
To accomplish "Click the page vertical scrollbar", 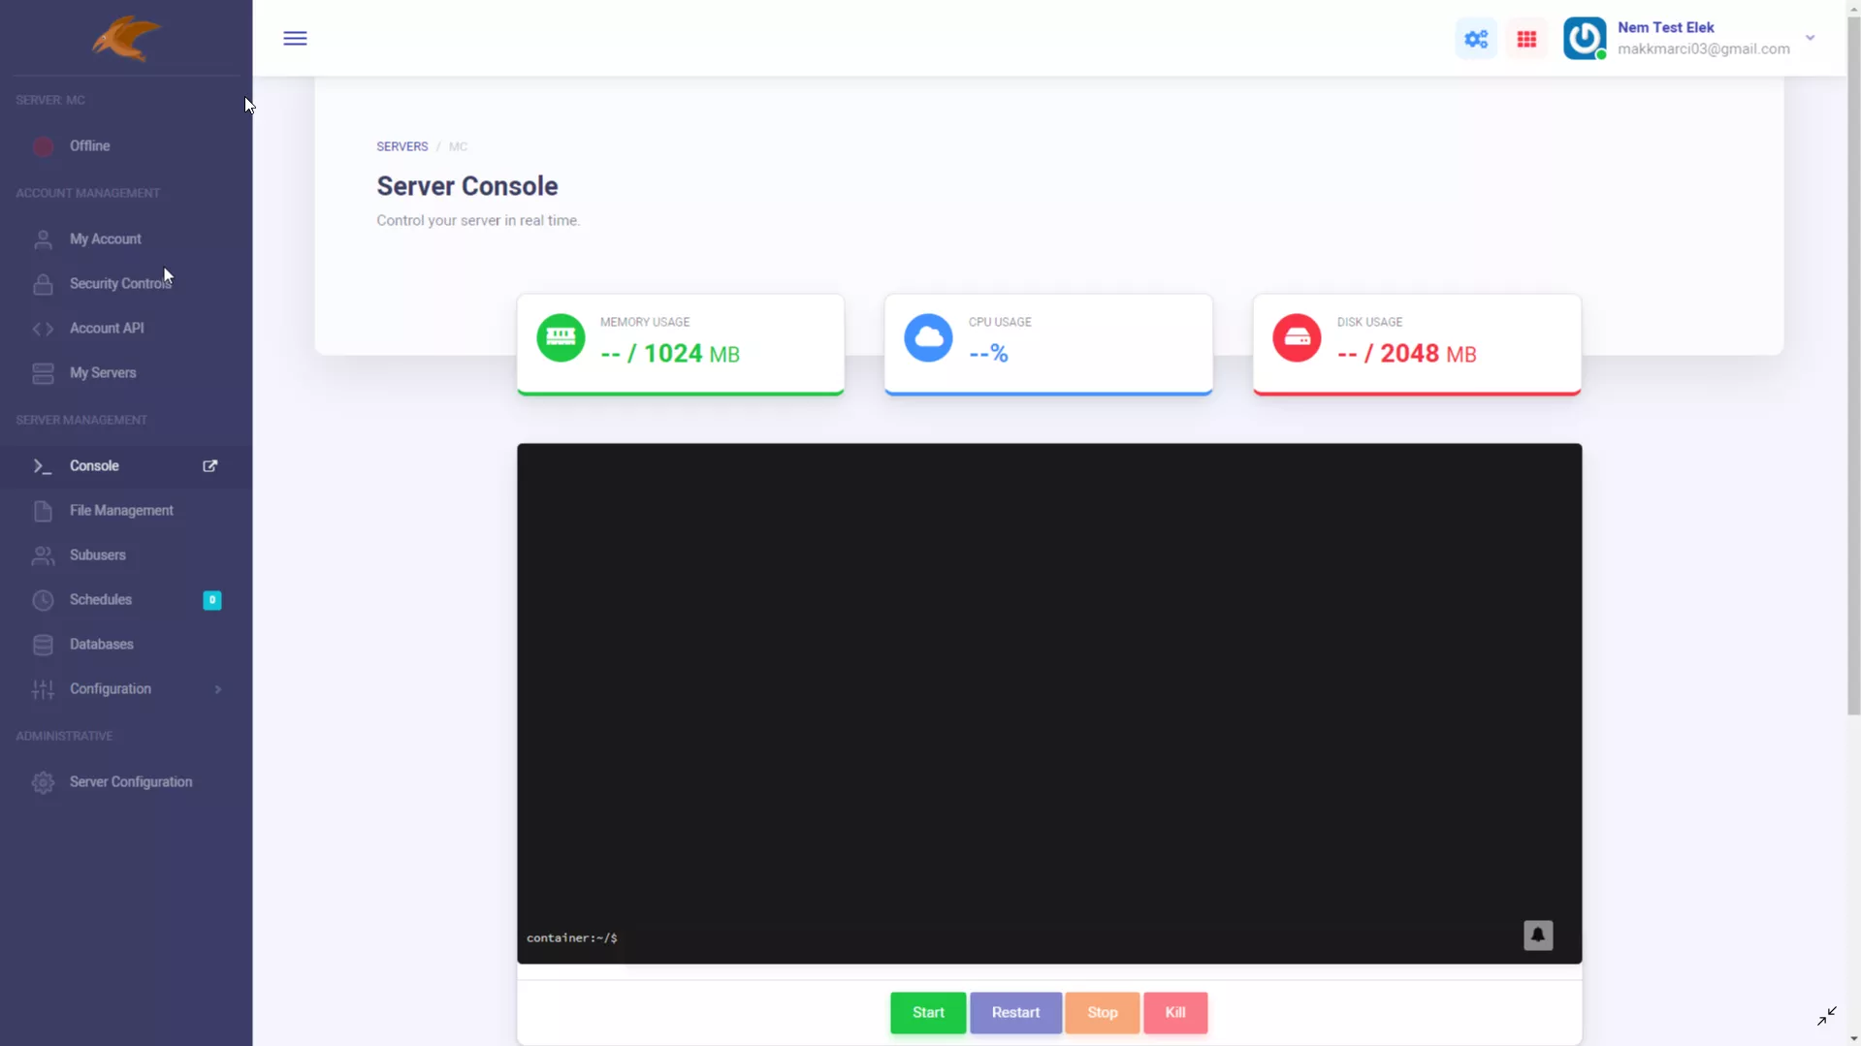I will click(1853, 388).
